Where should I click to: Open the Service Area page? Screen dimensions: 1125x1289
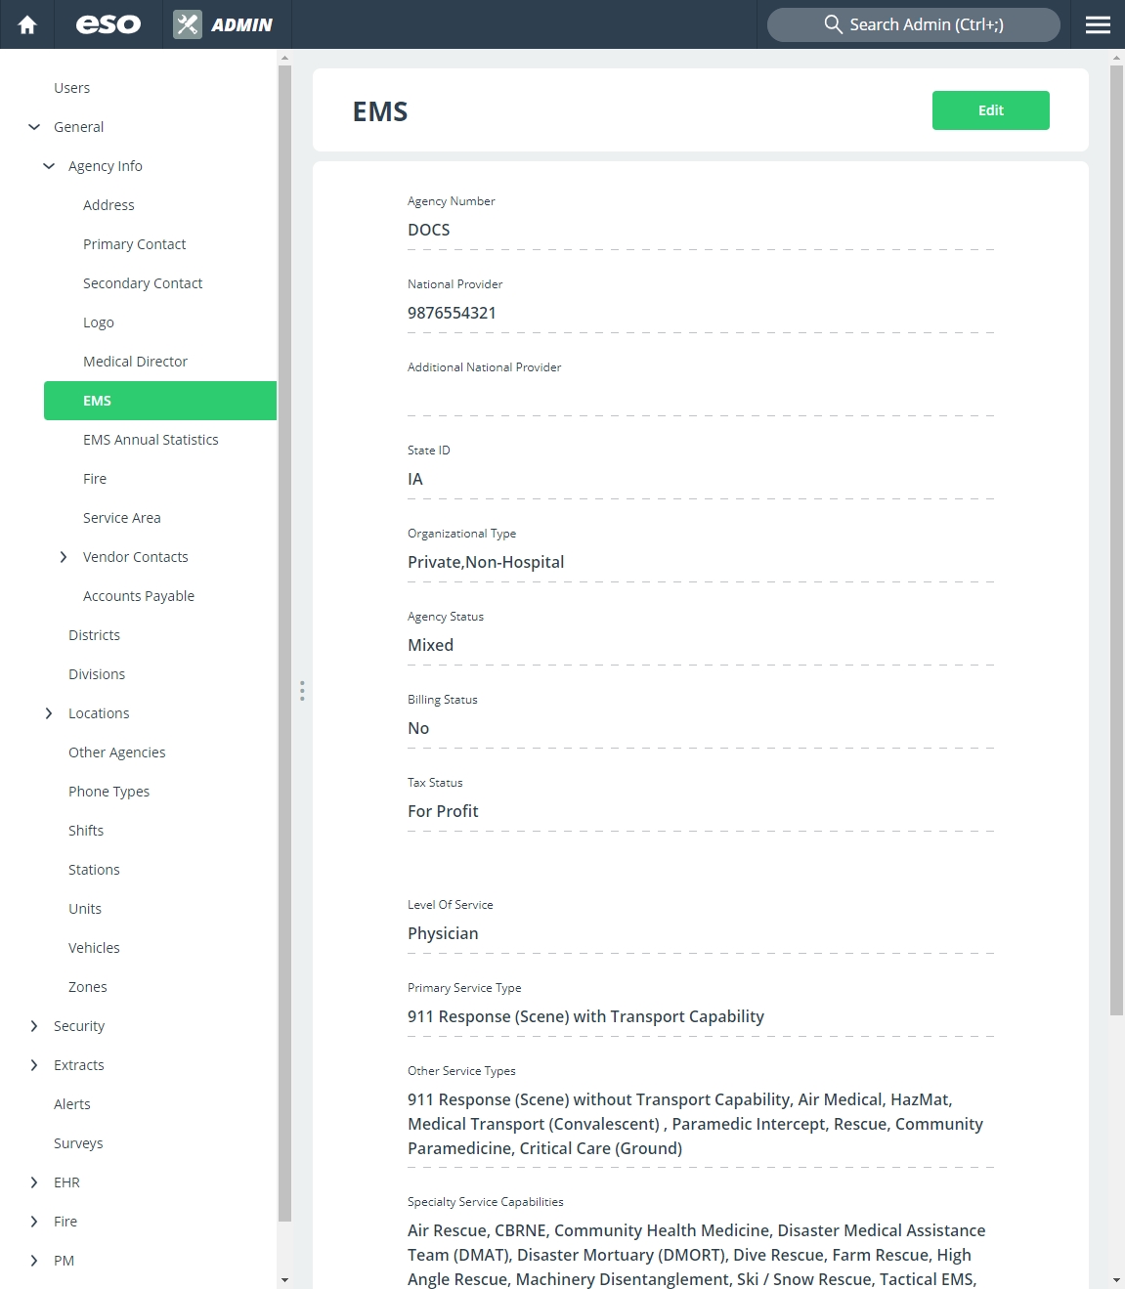click(122, 518)
